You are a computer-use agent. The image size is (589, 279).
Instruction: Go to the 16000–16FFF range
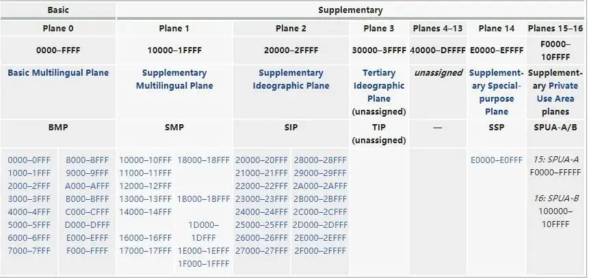(146, 238)
